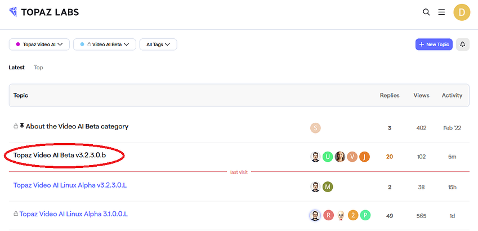
Task: Click the red 'R' user avatar
Action: (328, 215)
